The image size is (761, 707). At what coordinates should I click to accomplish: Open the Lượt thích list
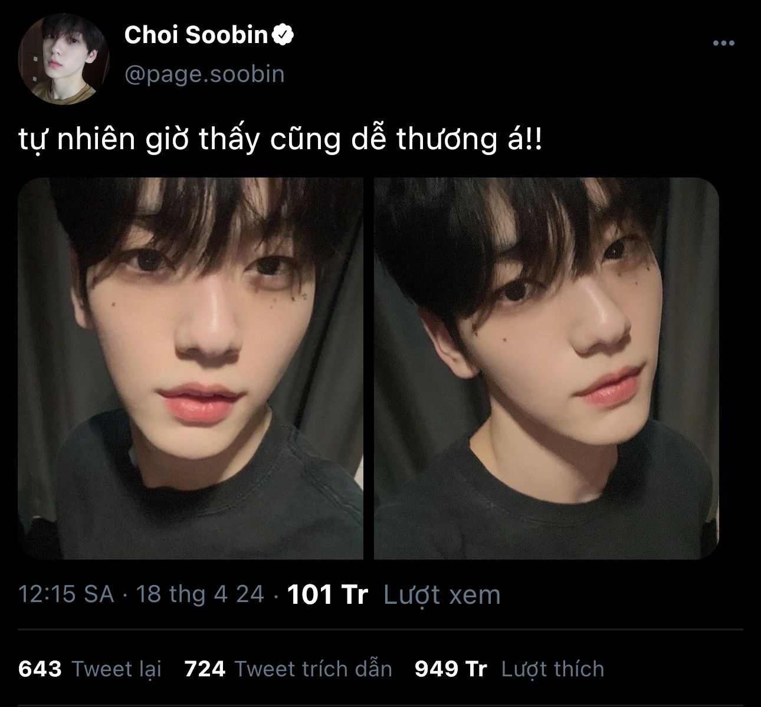[x=553, y=669]
